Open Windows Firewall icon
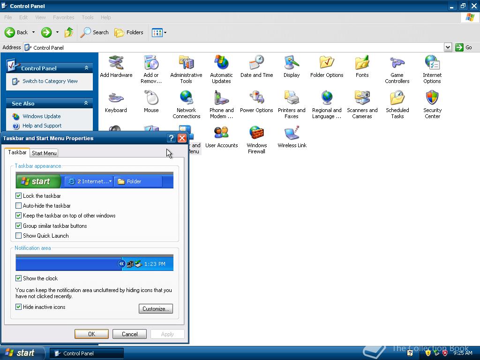 coord(256,140)
